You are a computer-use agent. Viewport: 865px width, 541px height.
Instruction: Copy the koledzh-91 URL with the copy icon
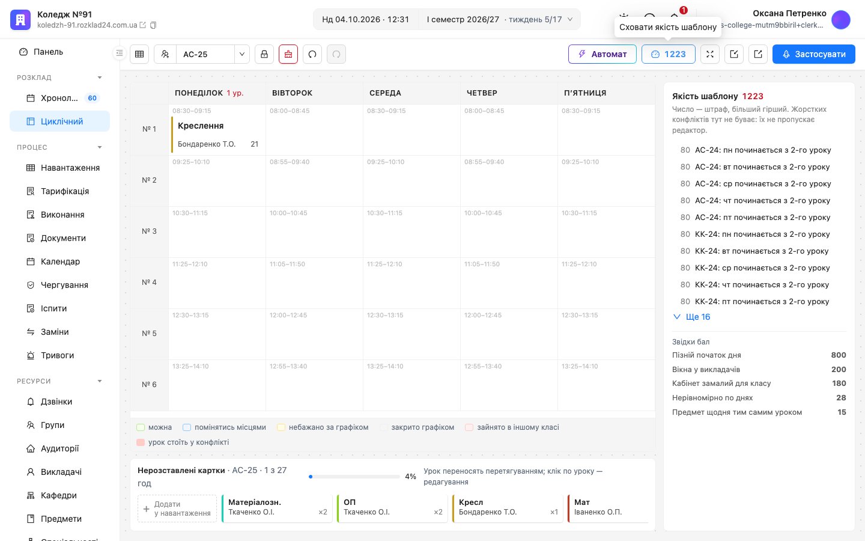153,25
